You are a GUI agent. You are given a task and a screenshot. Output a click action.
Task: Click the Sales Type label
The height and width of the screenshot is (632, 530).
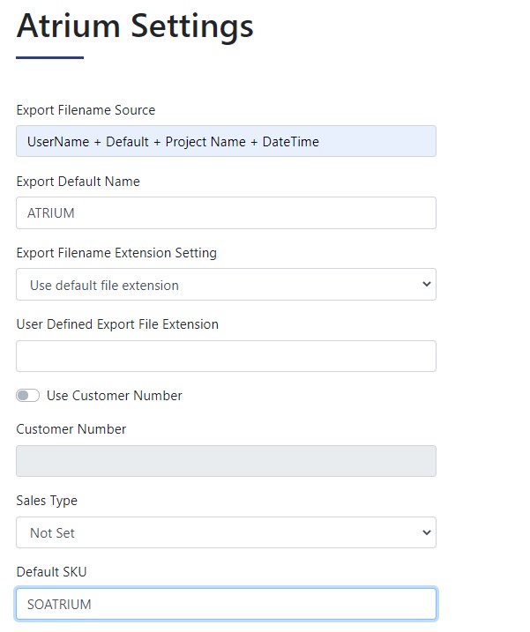47,500
